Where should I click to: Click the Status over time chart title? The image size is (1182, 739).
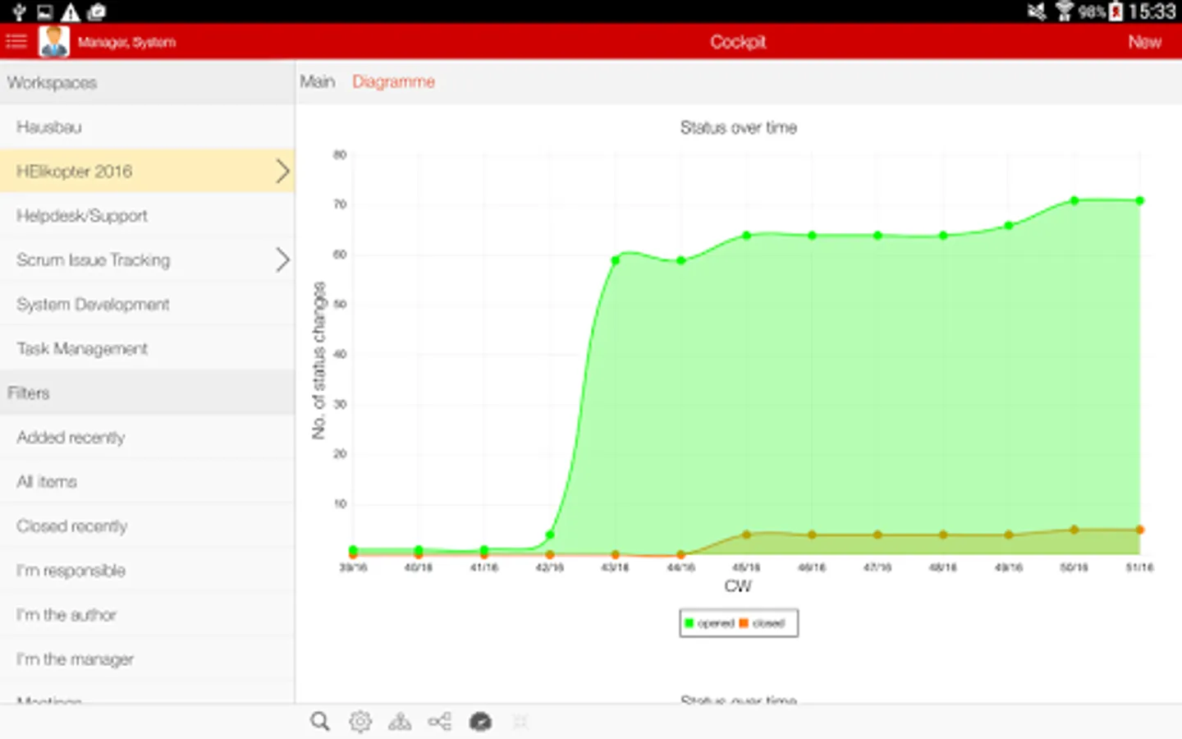(738, 127)
